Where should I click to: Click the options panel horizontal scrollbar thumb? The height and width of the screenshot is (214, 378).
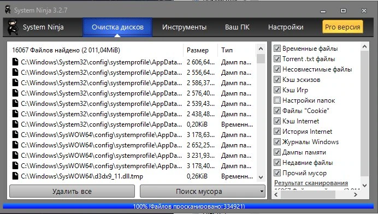pos(308,194)
